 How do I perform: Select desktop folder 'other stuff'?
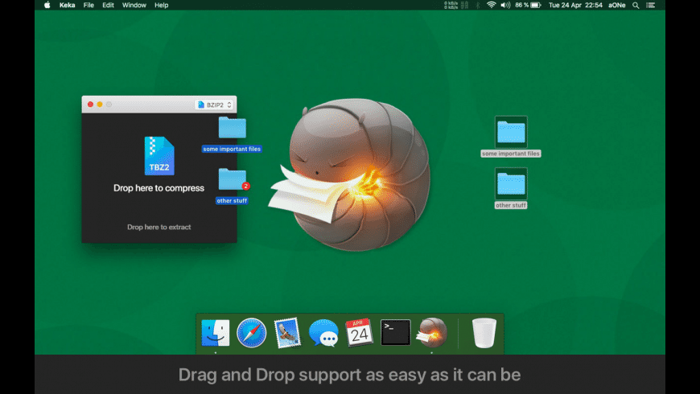[511, 184]
